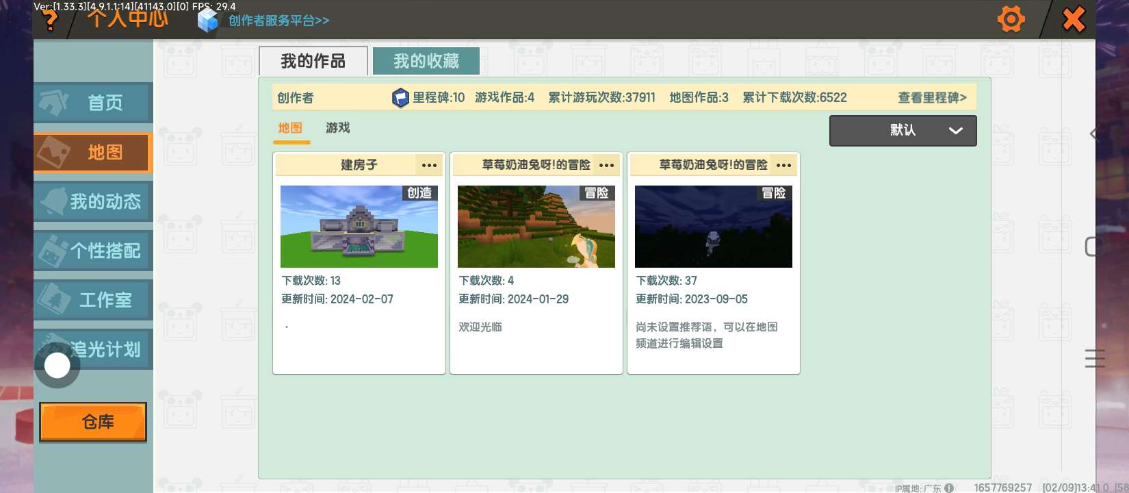Tap the three-line recents icon at the right edge
The height and width of the screenshot is (493, 1129).
point(1095,358)
